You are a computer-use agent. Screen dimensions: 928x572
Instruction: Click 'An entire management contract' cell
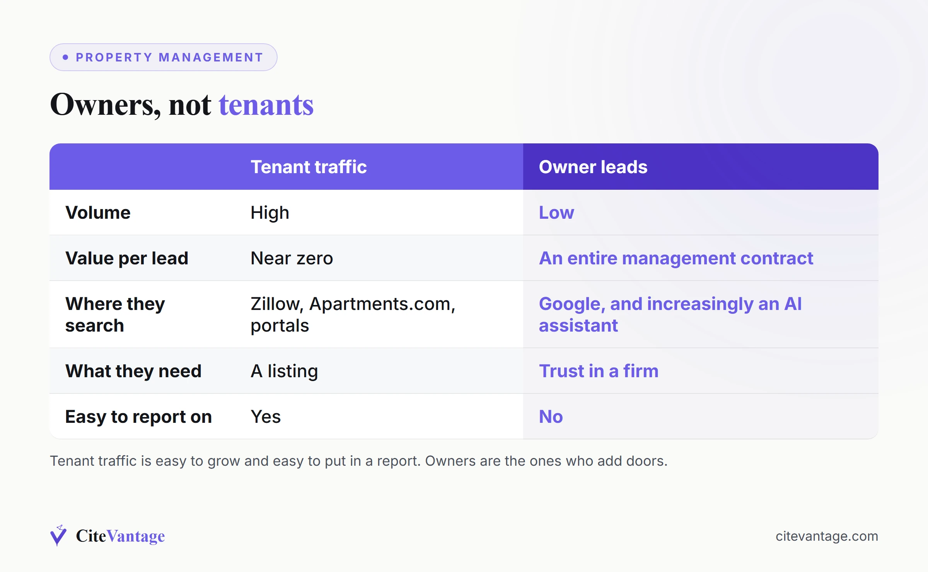676,258
